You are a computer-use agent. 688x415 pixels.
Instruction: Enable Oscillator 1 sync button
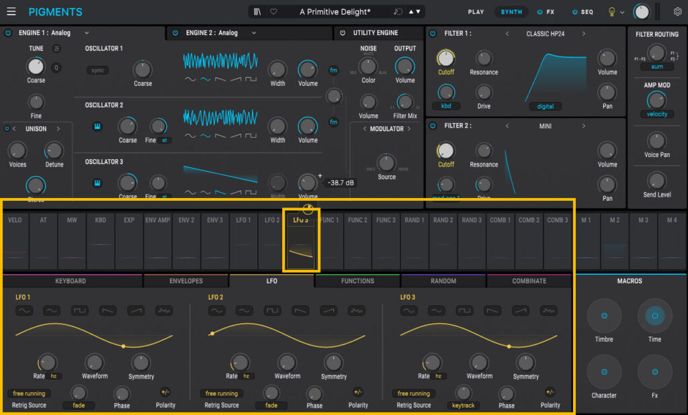tap(97, 71)
